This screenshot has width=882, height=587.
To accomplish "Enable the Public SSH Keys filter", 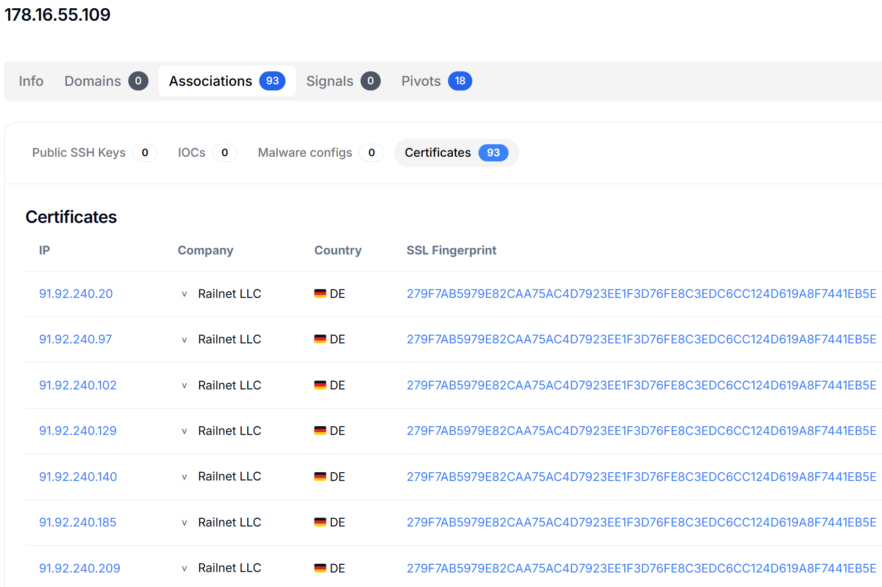I will tap(79, 153).
